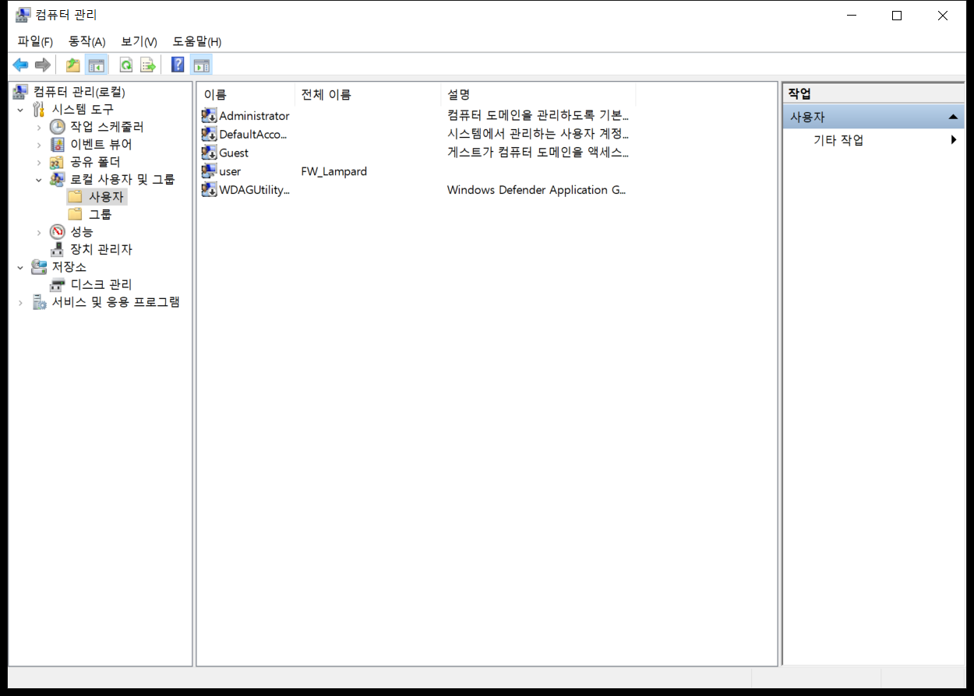Click description 시스템에서 관리하는 사용자 계정

538,134
